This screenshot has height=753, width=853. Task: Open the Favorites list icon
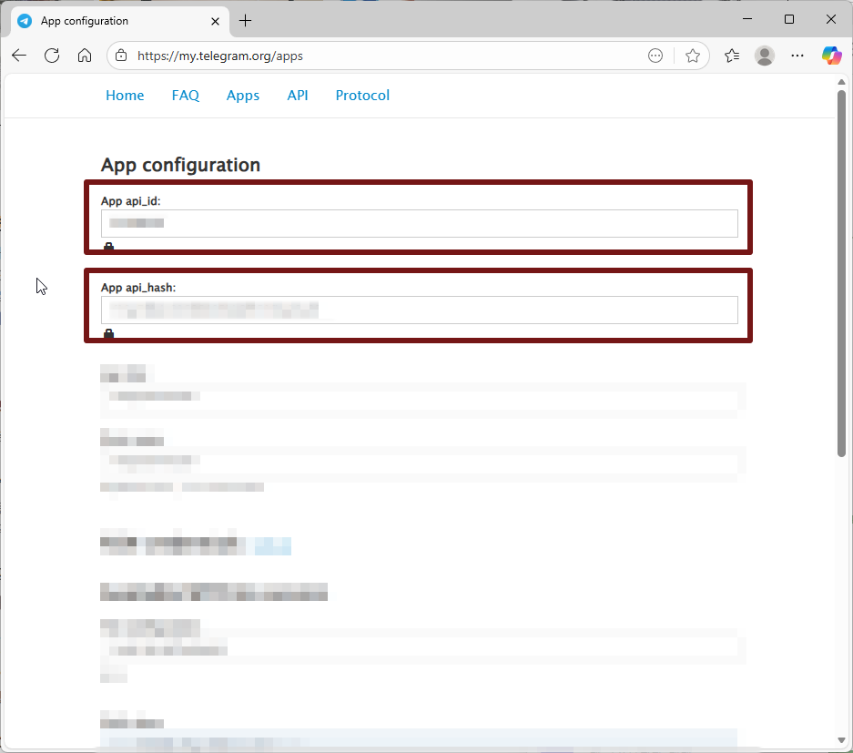coord(732,56)
